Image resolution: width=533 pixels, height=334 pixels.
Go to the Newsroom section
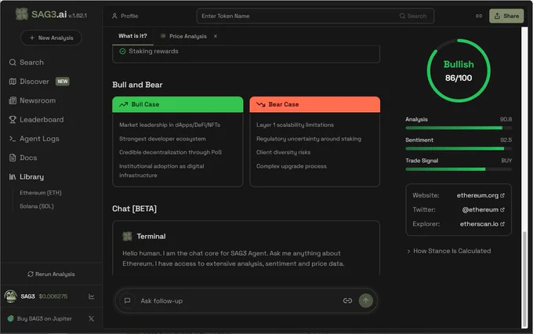[32, 100]
